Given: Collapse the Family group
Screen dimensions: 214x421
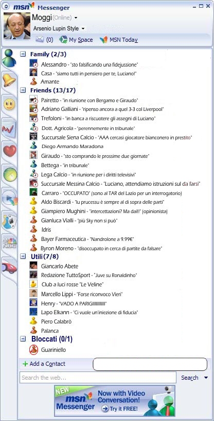Looking at the screenshot, I should coord(23,54).
